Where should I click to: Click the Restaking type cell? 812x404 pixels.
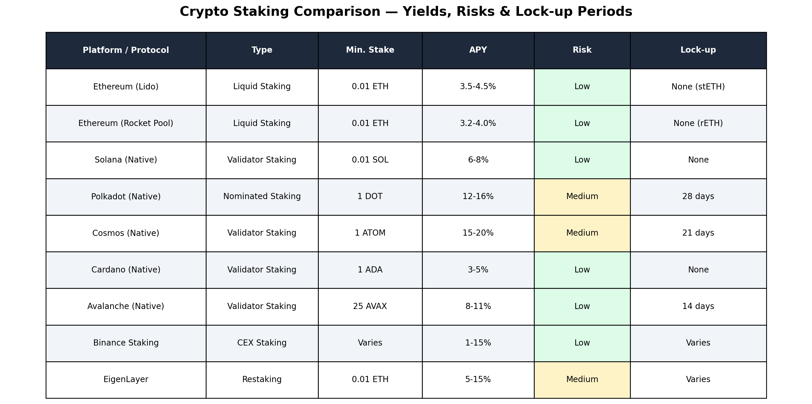point(262,380)
